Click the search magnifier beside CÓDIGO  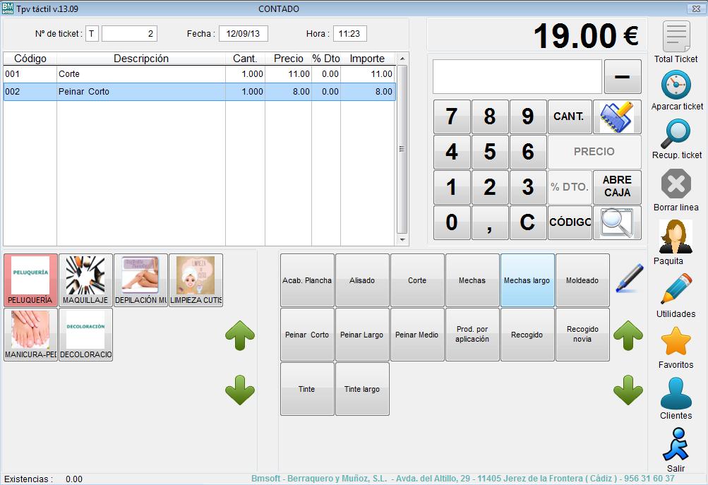click(617, 223)
